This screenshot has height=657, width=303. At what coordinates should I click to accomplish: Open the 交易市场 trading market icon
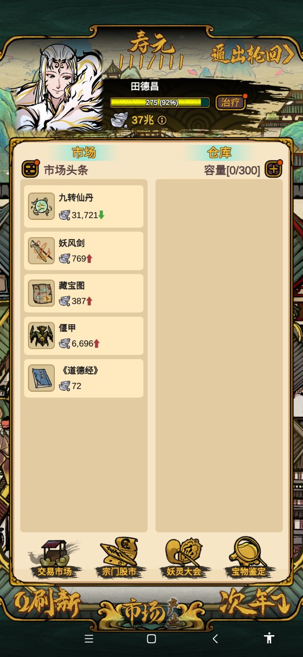54,558
